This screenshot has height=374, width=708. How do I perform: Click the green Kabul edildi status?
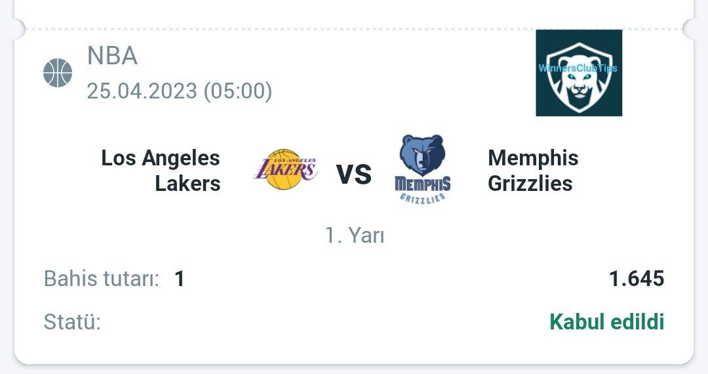[x=607, y=322]
